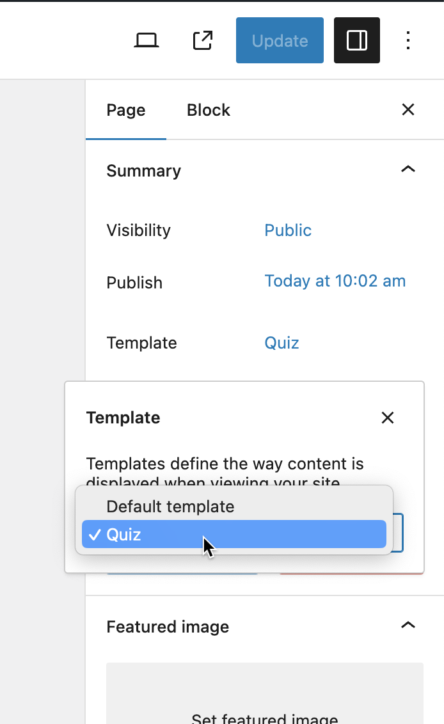Click the Summary section heading
444x724 pixels.
[144, 171]
